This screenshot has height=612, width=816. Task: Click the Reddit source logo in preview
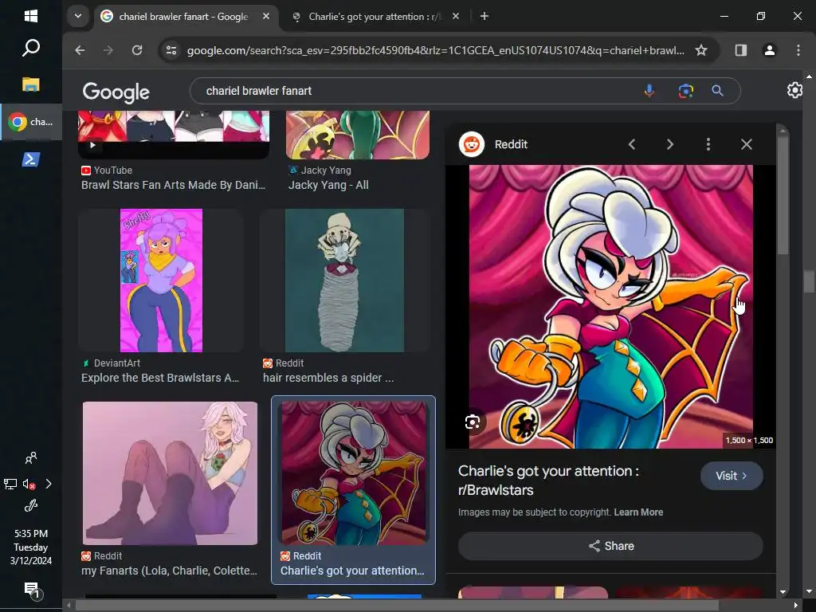[472, 144]
